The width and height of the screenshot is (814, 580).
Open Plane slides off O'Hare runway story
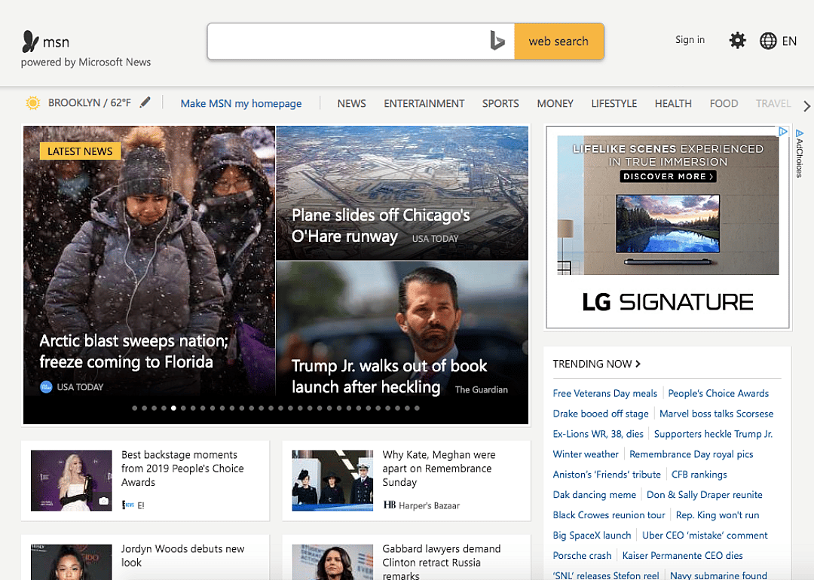381,225
